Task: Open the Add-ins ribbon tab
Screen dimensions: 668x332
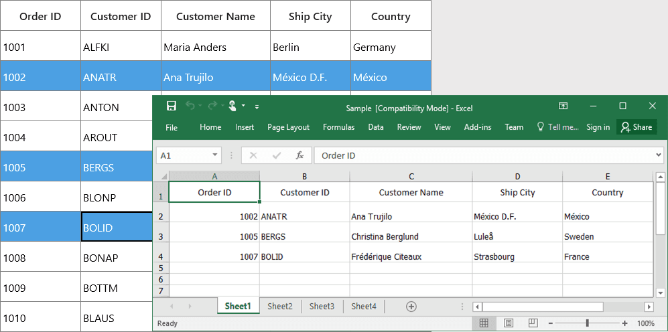Action: point(478,127)
